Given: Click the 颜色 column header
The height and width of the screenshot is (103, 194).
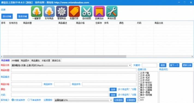Looking at the screenshot, I should click(127, 23).
